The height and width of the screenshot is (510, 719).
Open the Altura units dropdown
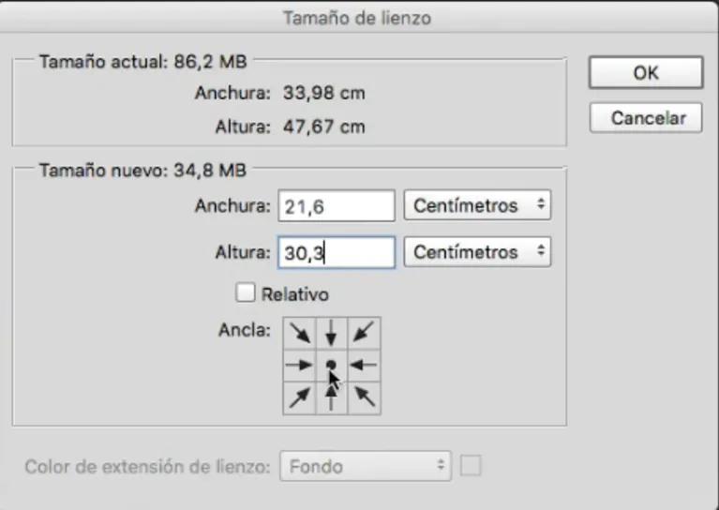[x=477, y=252]
